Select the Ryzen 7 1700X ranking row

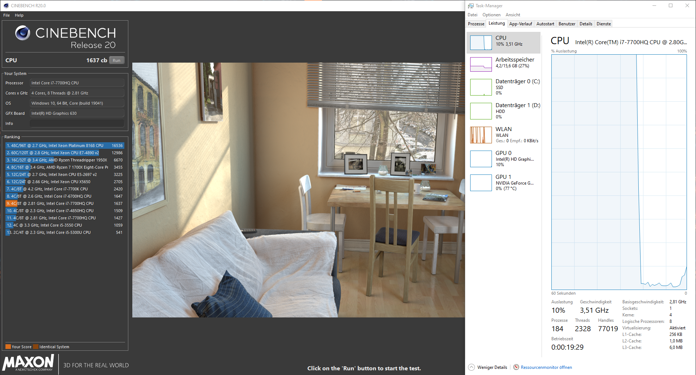(x=65, y=167)
